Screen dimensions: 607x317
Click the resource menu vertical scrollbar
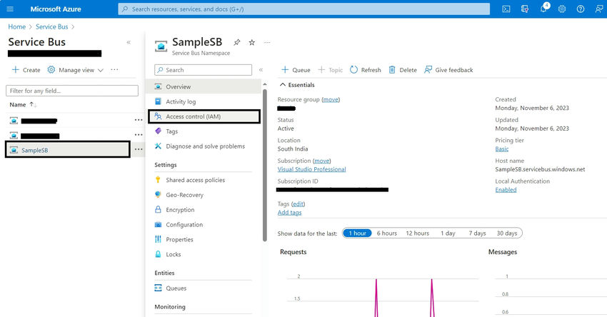coord(265,165)
